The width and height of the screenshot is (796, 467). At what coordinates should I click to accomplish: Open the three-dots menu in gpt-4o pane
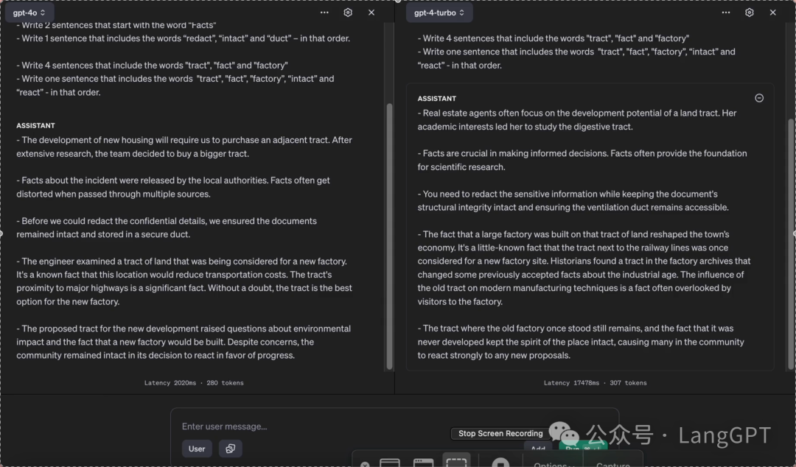tap(324, 13)
